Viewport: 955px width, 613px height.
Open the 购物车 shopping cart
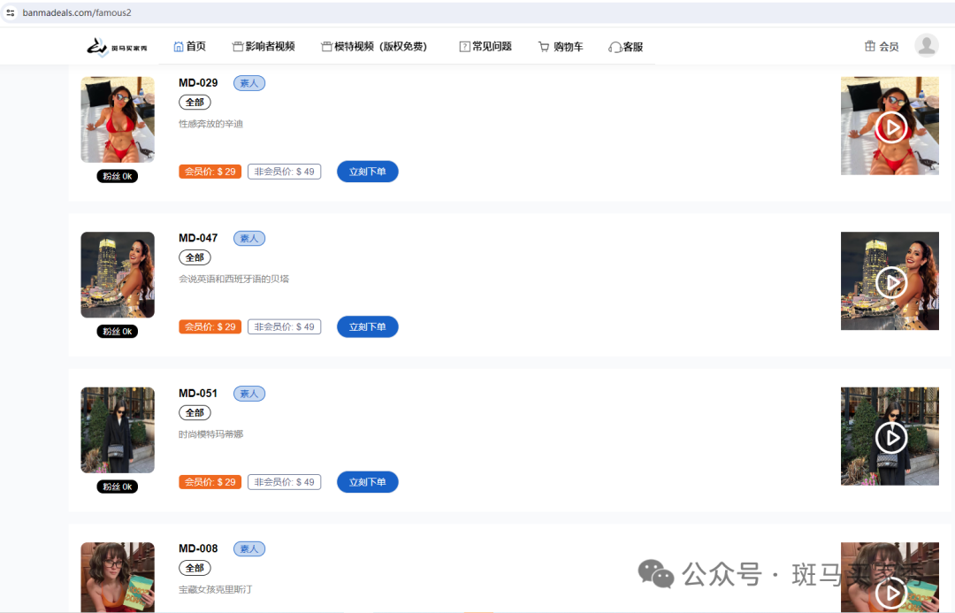(561, 46)
